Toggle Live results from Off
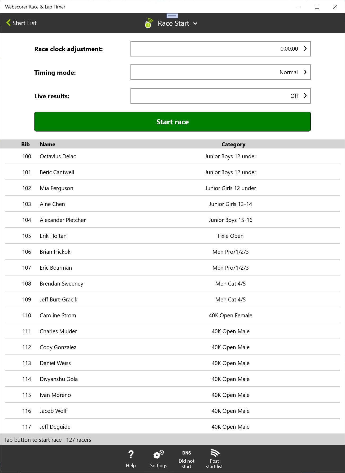 point(220,96)
